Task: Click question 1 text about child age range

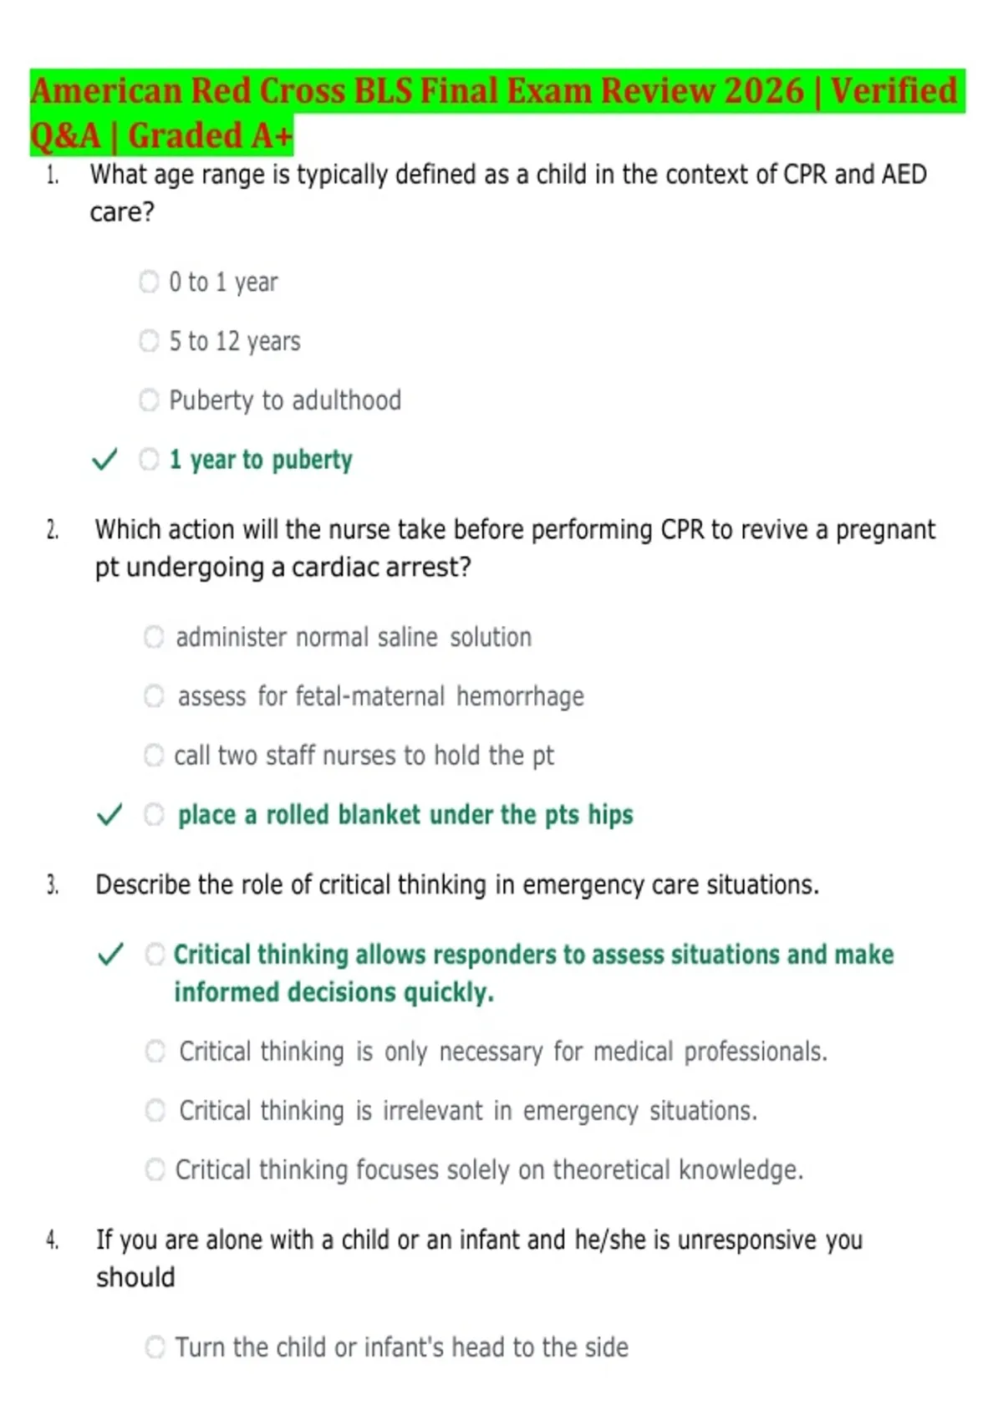Action: click(x=508, y=193)
